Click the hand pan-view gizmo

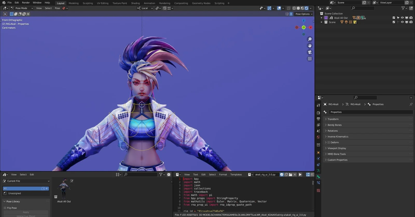(310, 46)
